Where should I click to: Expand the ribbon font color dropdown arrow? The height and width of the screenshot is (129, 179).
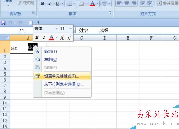coord(98,4)
